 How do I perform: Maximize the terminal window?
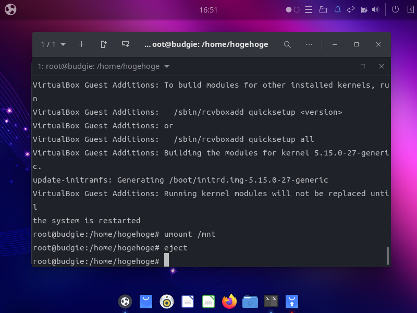tap(357, 44)
